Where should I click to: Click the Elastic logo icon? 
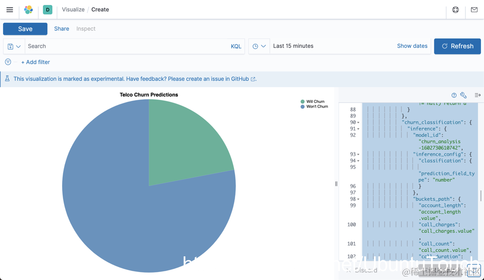click(x=29, y=9)
